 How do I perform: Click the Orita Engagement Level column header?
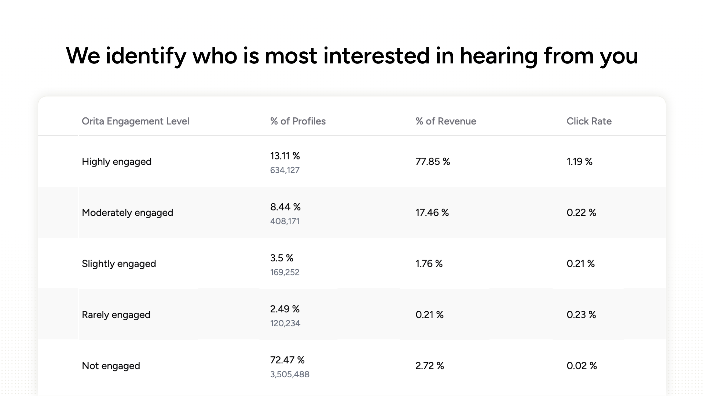point(135,121)
